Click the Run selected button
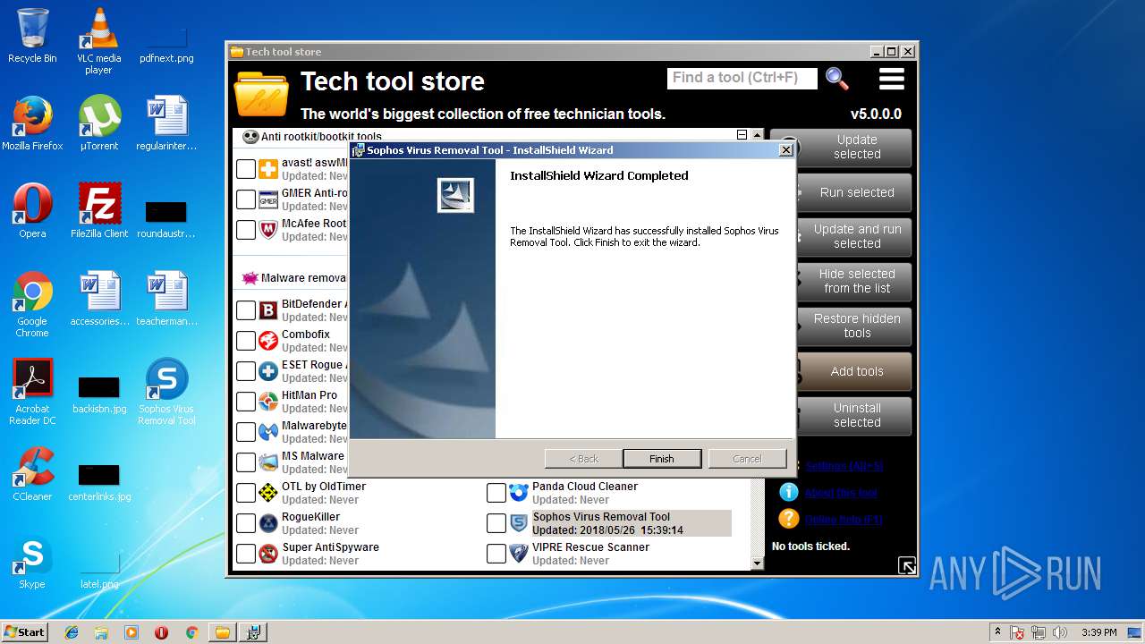Screen dimensions: 1145x644 tap(857, 192)
